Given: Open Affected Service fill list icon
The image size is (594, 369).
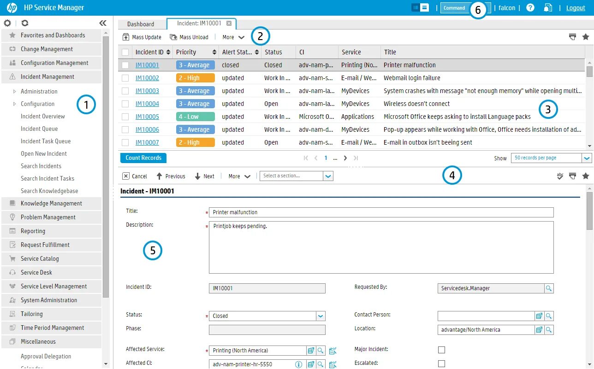Looking at the screenshot, I should (311, 351).
